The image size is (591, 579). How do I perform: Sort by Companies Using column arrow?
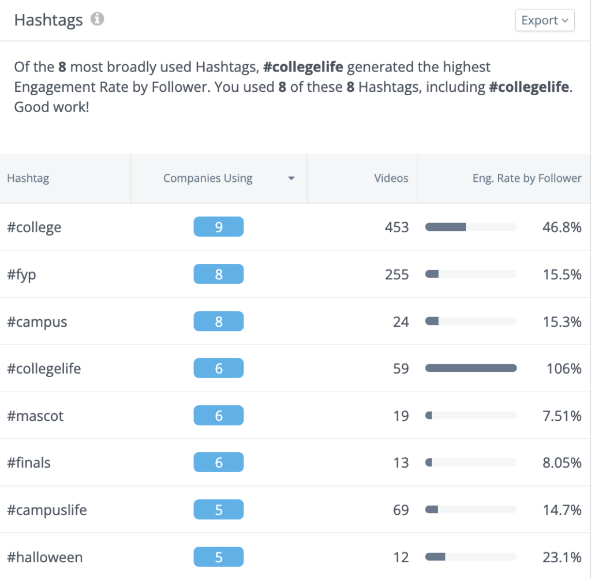pos(291,178)
